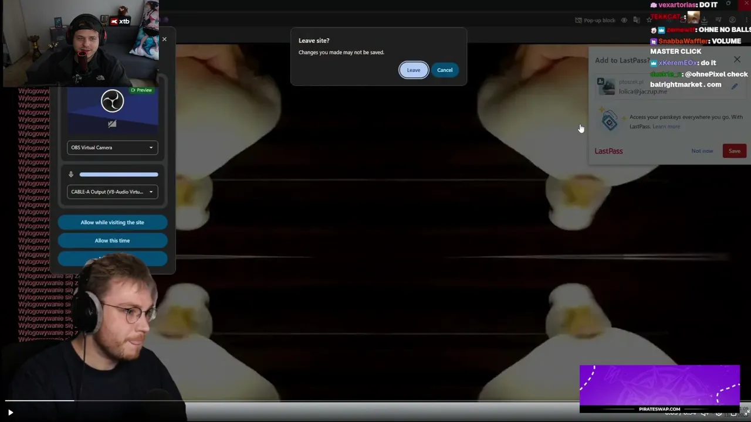Click the eye icon next to Pop-up block

(x=624, y=21)
